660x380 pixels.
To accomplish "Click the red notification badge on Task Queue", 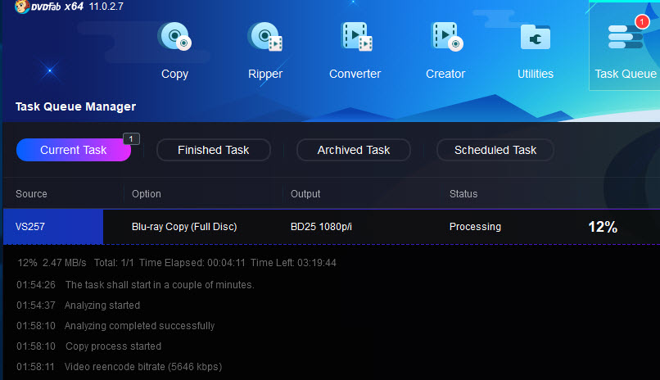I will pos(642,21).
